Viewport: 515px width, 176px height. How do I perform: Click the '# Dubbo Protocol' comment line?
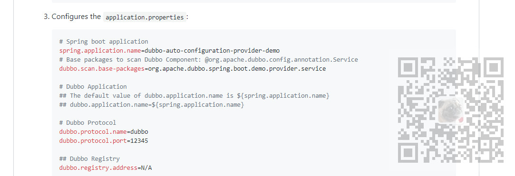pyautogui.click(x=87, y=122)
